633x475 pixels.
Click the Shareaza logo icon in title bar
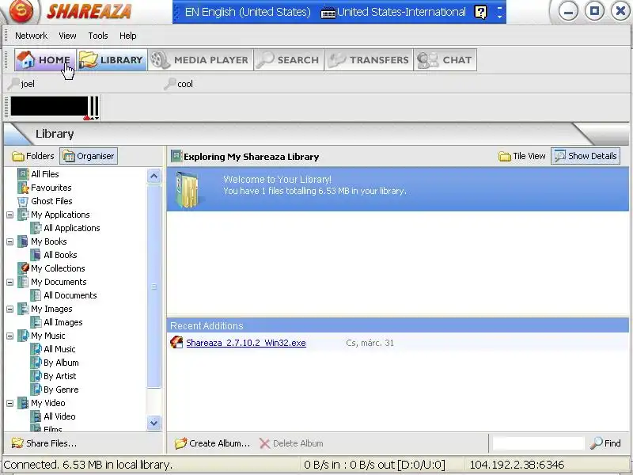point(21,10)
